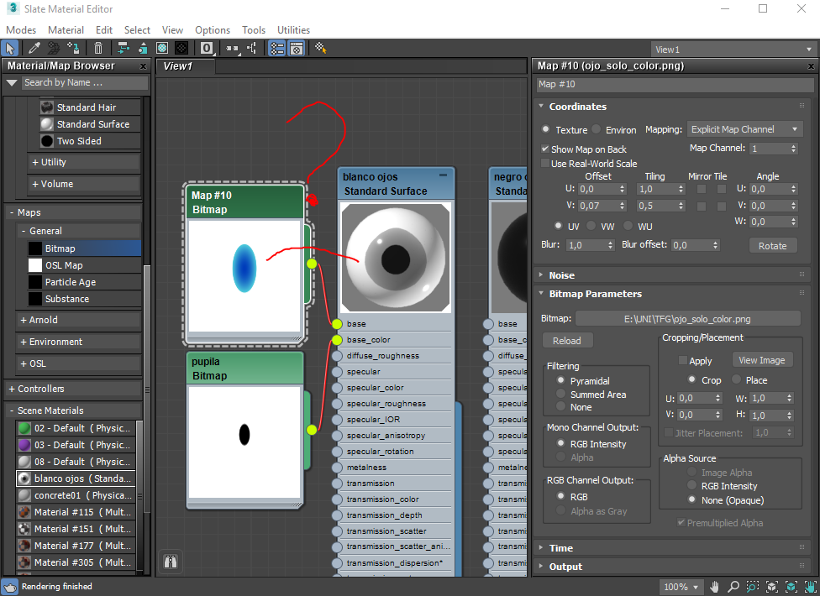Open Material ID Channel flyout
The height and width of the screenshot is (596, 820).
tap(207, 49)
